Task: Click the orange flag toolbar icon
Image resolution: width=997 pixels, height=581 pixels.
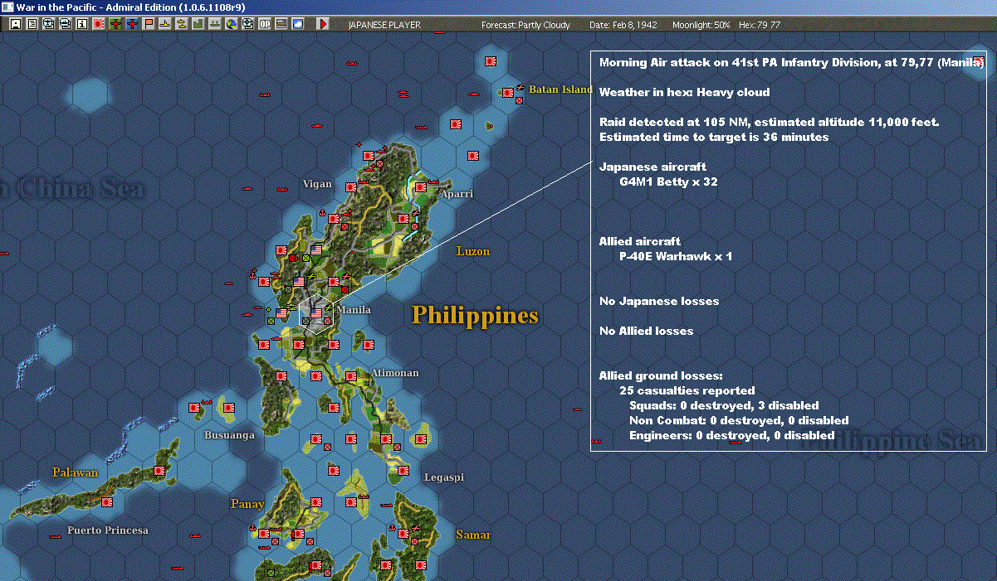Action: pos(149,24)
